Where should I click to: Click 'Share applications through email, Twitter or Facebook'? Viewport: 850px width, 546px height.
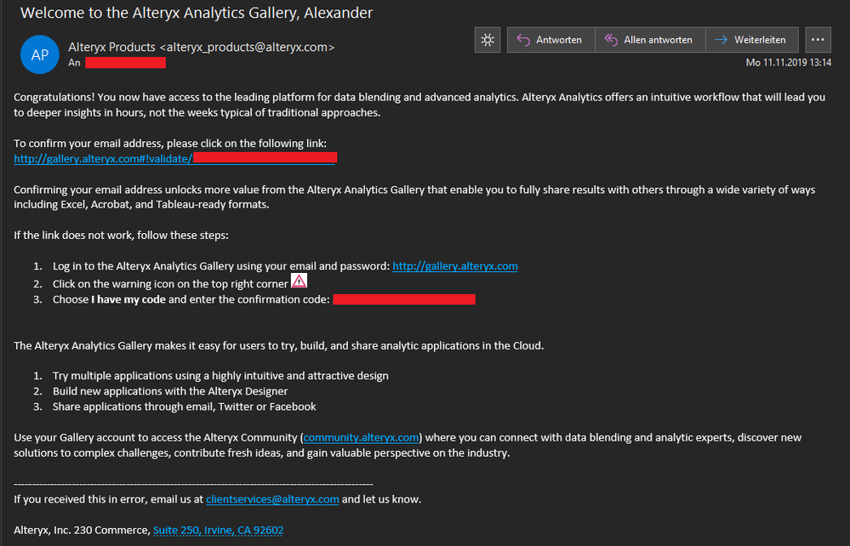point(185,407)
